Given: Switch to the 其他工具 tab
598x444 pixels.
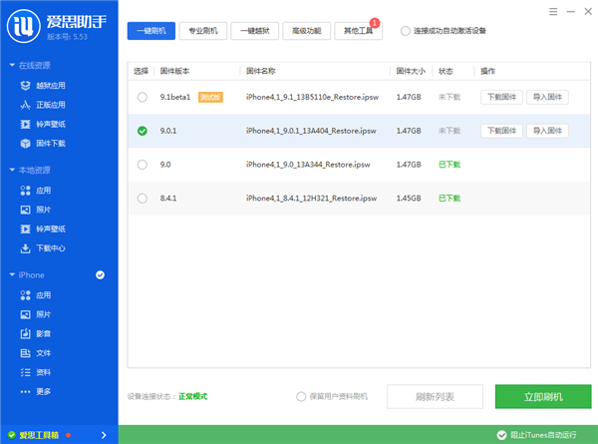Looking at the screenshot, I should click(358, 31).
